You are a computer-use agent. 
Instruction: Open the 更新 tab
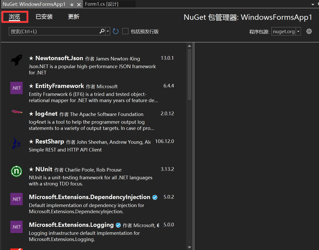point(73,16)
